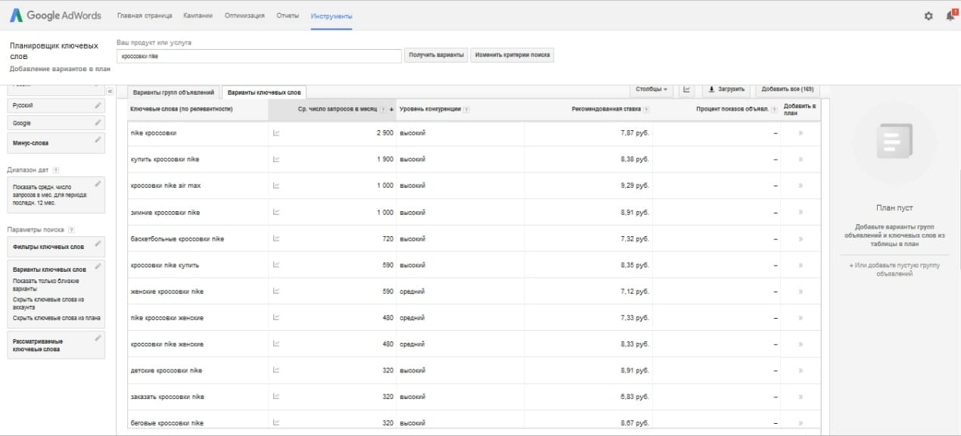Open Отчеты menu item
Screen dimensions: 961x436
pos(288,16)
